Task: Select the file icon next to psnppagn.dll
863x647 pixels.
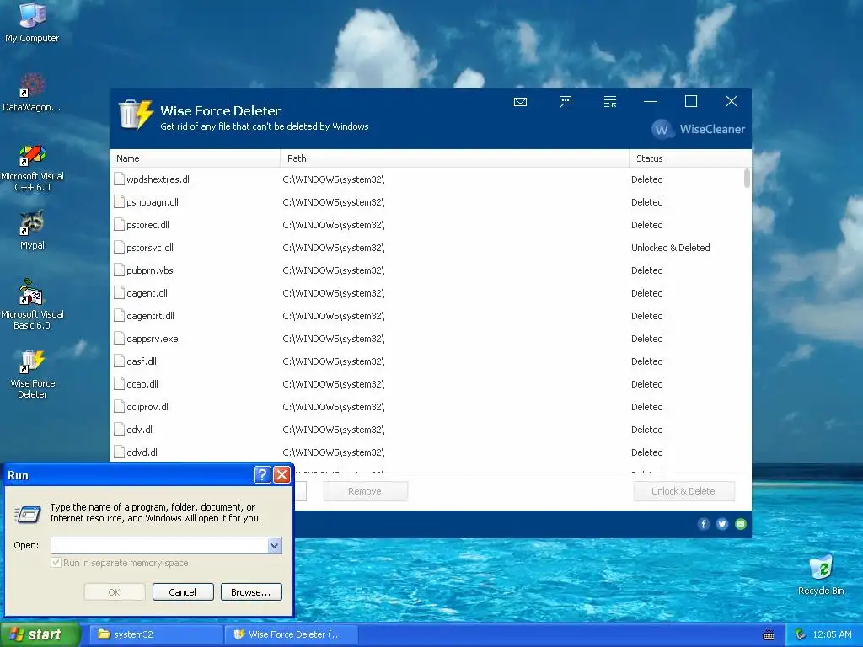Action: 119,202
